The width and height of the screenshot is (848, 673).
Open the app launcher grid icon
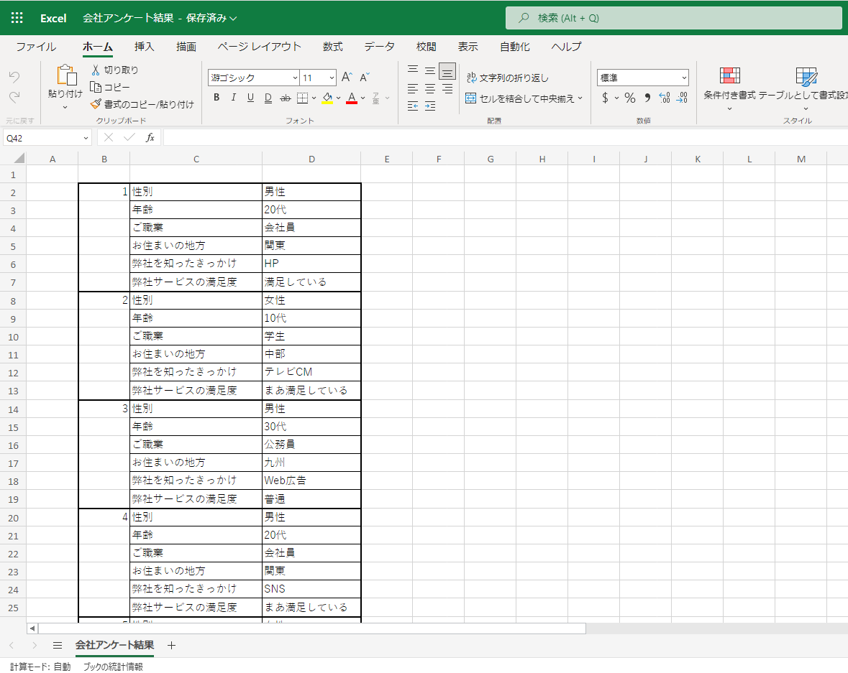click(x=17, y=18)
